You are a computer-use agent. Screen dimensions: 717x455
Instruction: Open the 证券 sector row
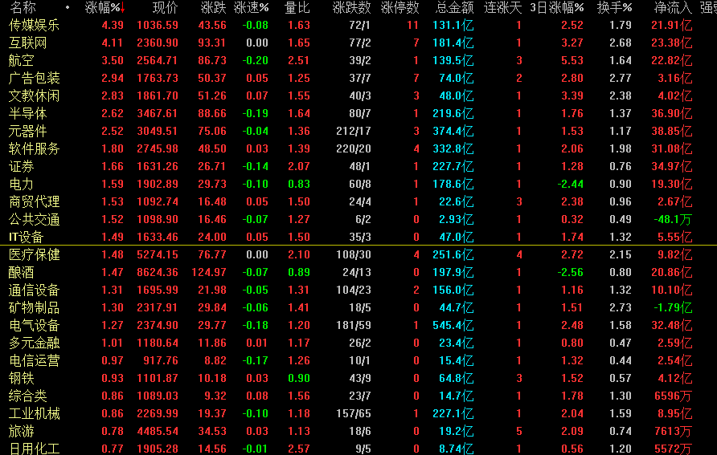358,166
